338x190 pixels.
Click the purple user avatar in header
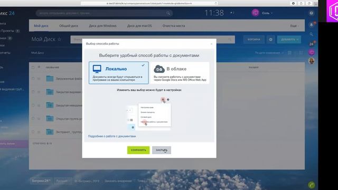coord(255,13)
